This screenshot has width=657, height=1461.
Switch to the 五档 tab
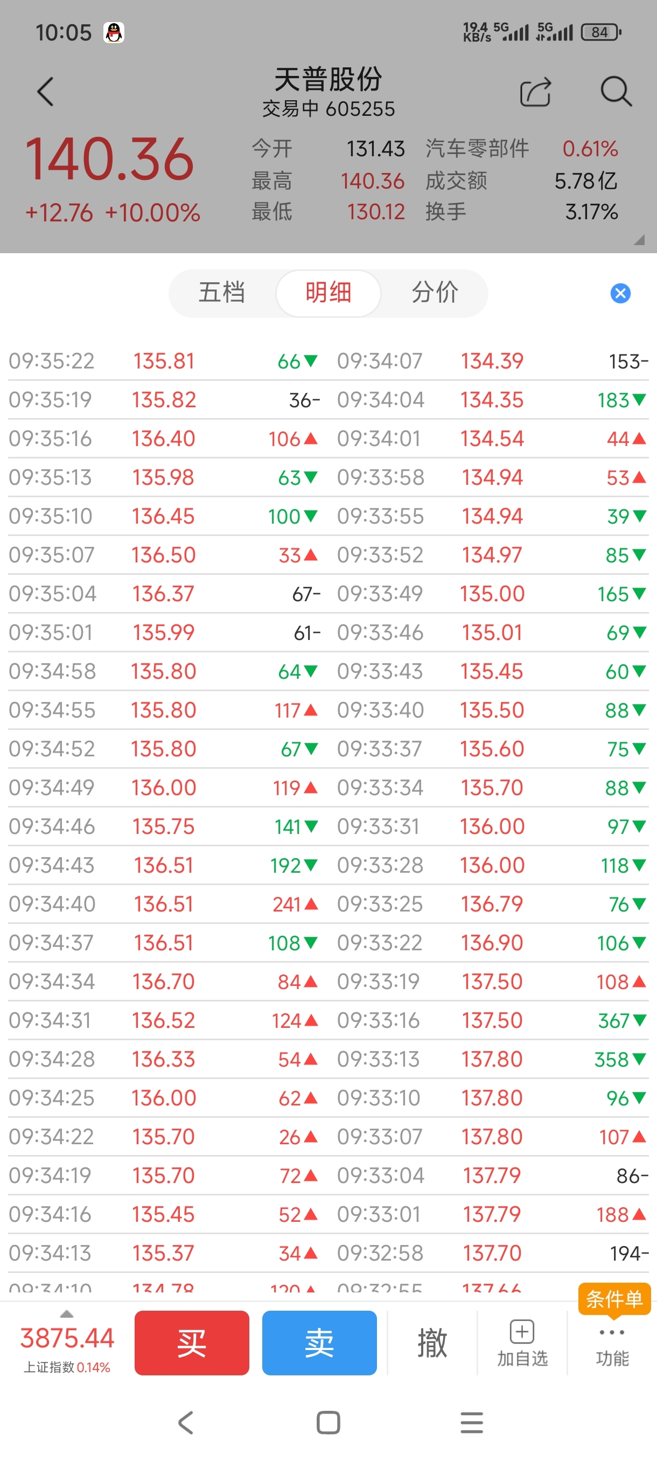pos(222,293)
